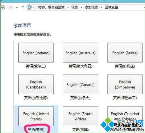Screen dimensions: 145x133
Task: Select English (United States) tile
Action: [x=36, y=116]
